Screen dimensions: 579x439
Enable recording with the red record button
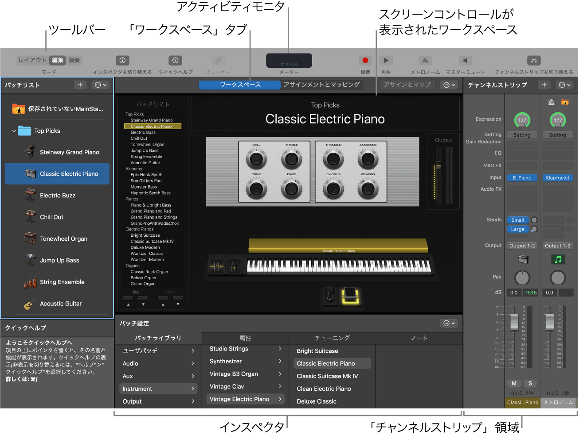coord(365,60)
